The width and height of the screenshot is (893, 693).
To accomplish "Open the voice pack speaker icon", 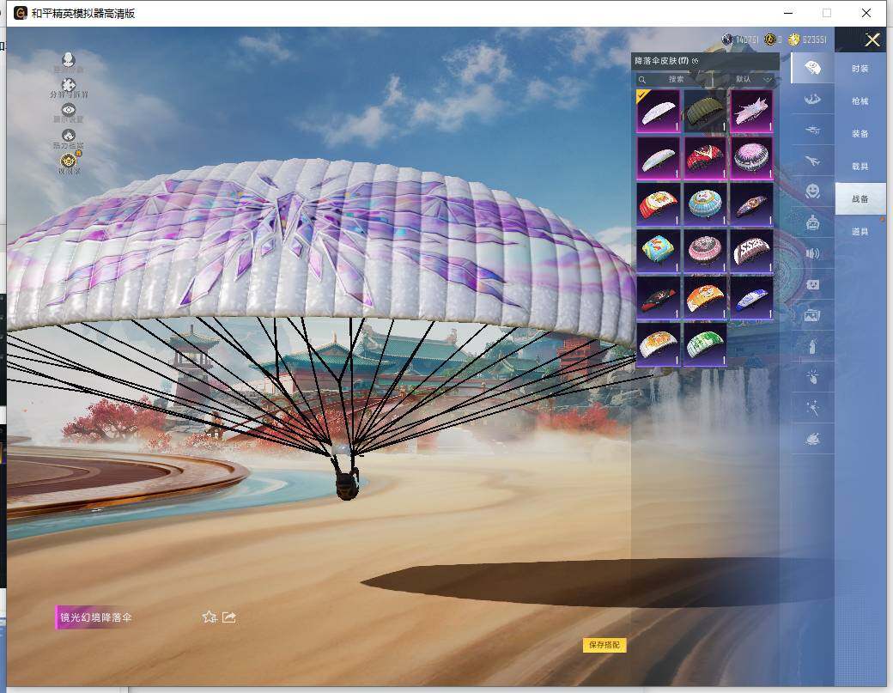I will pos(812,253).
